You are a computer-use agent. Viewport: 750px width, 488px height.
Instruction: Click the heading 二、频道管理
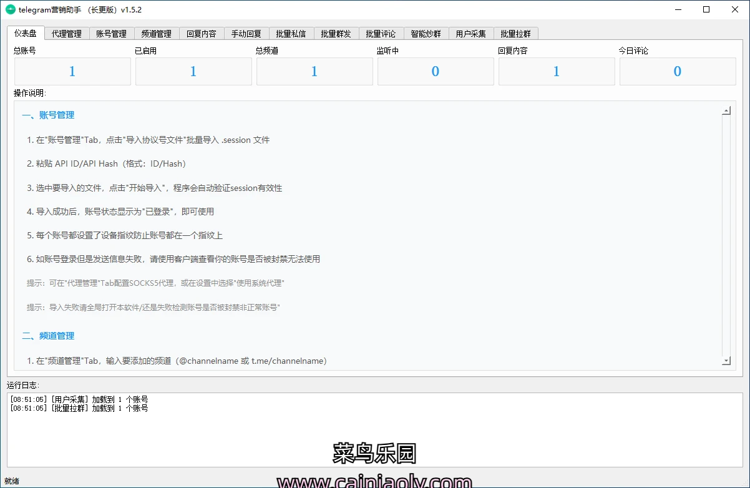point(48,336)
